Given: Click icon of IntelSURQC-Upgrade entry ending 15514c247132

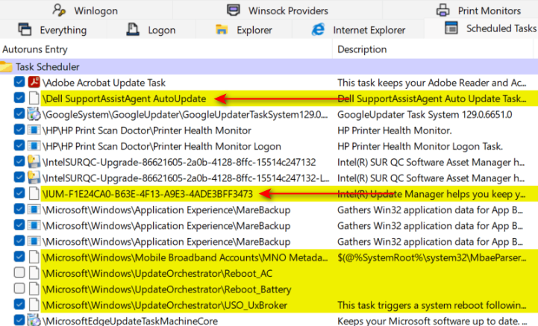Looking at the screenshot, I should click(34, 162).
